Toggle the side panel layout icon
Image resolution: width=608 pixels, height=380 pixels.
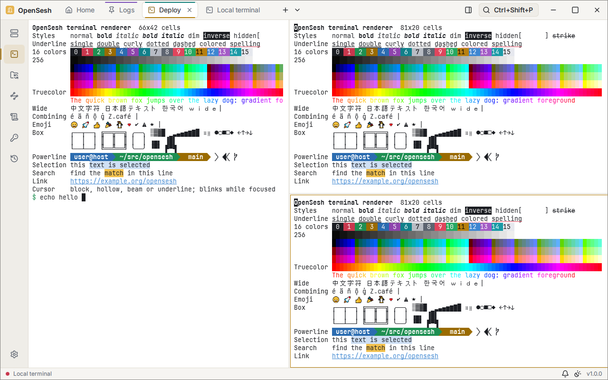point(468,10)
